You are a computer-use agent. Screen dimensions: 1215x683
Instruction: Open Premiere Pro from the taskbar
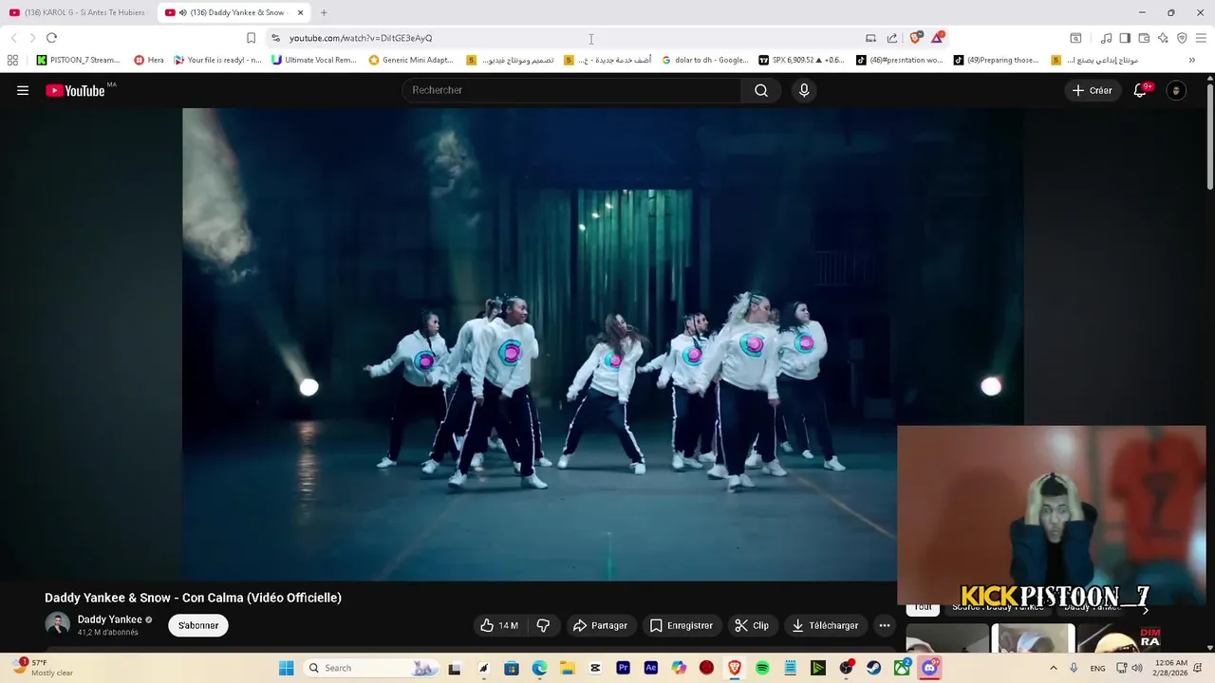tap(623, 668)
